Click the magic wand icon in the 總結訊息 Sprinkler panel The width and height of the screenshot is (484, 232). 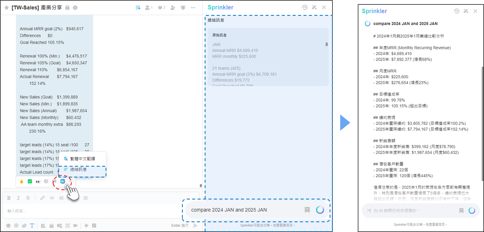click(314, 7)
